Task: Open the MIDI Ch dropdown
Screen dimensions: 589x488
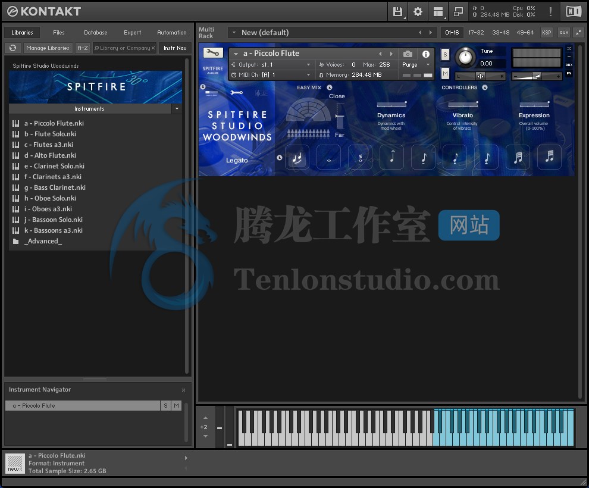Action: coord(308,75)
